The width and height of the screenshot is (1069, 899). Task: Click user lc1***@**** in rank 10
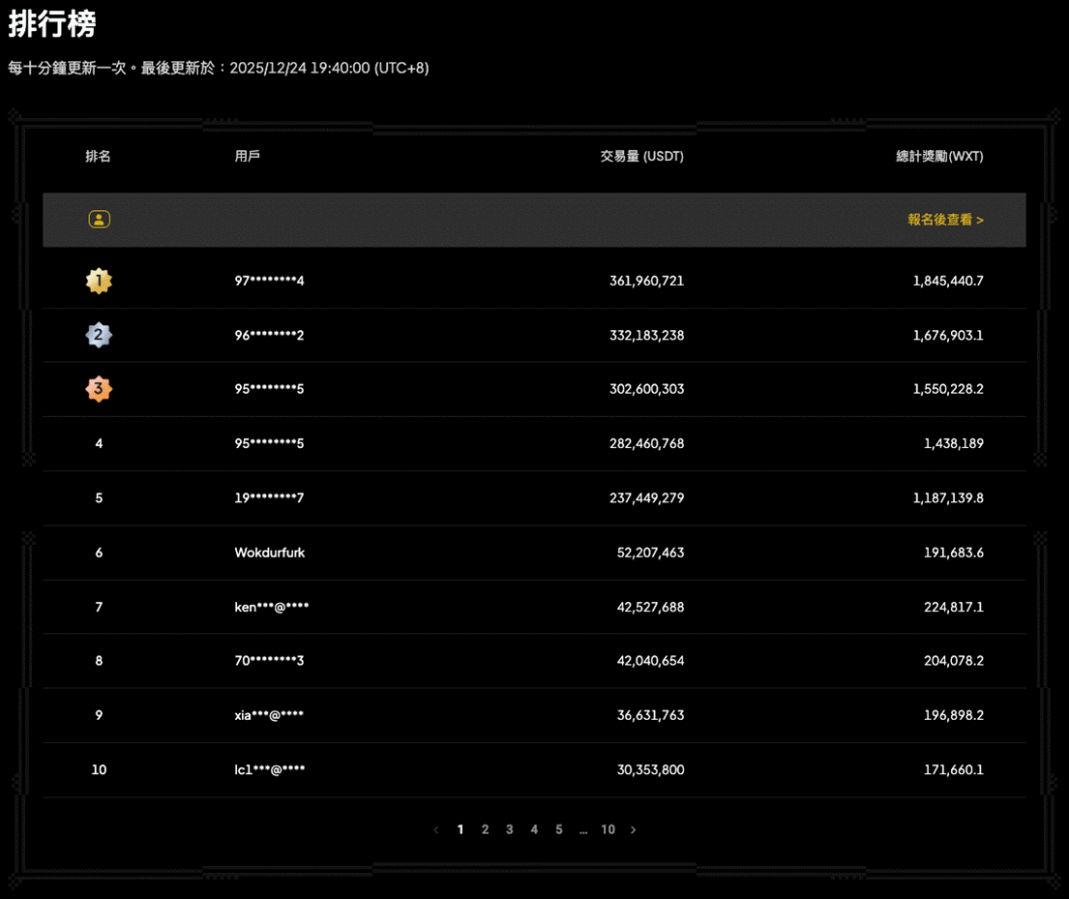[270, 769]
